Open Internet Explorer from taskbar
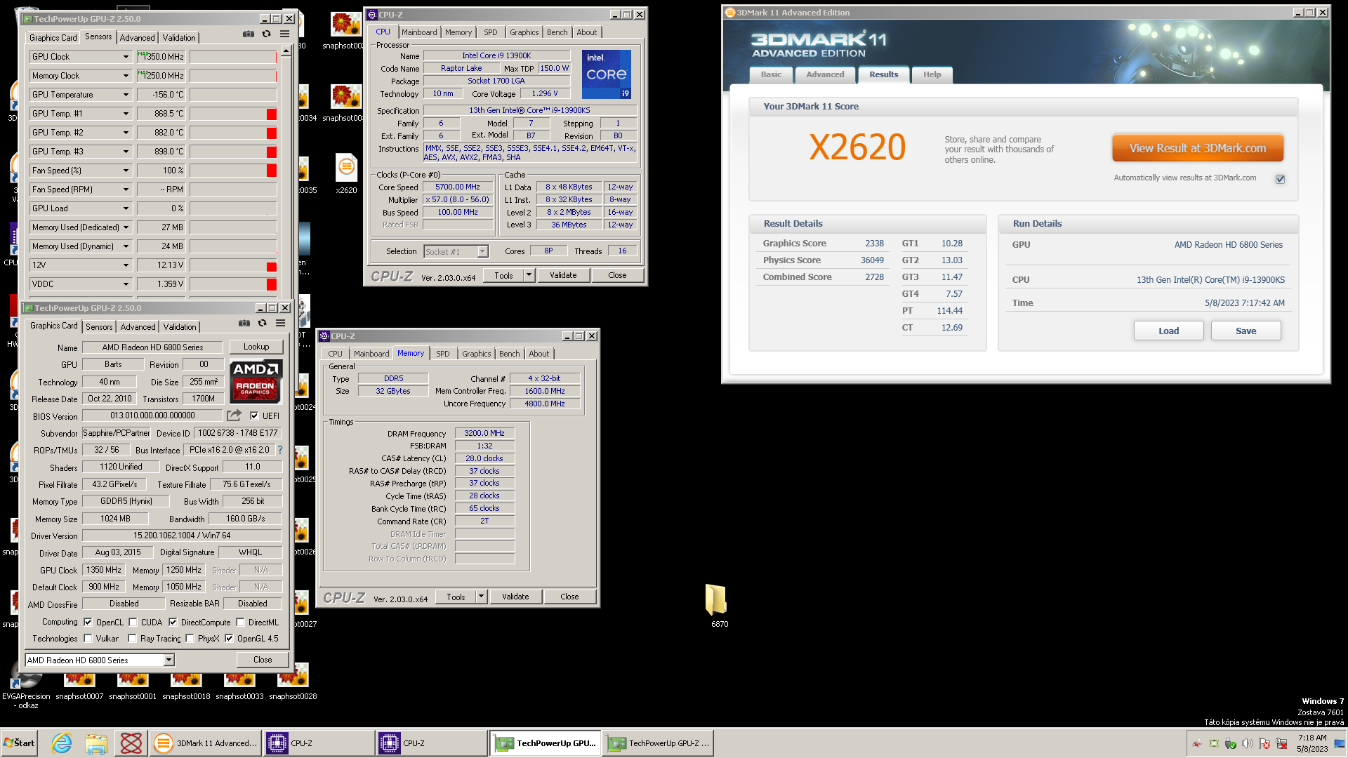The image size is (1348, 758). [x=62, y=743]
